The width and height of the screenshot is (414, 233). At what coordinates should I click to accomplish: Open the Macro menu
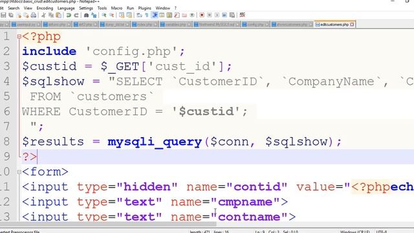(x=116, y=8)
